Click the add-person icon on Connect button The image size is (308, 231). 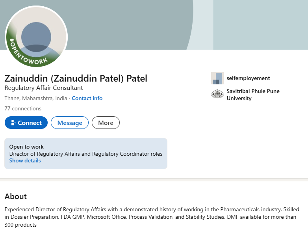click(x=13, y=123)
